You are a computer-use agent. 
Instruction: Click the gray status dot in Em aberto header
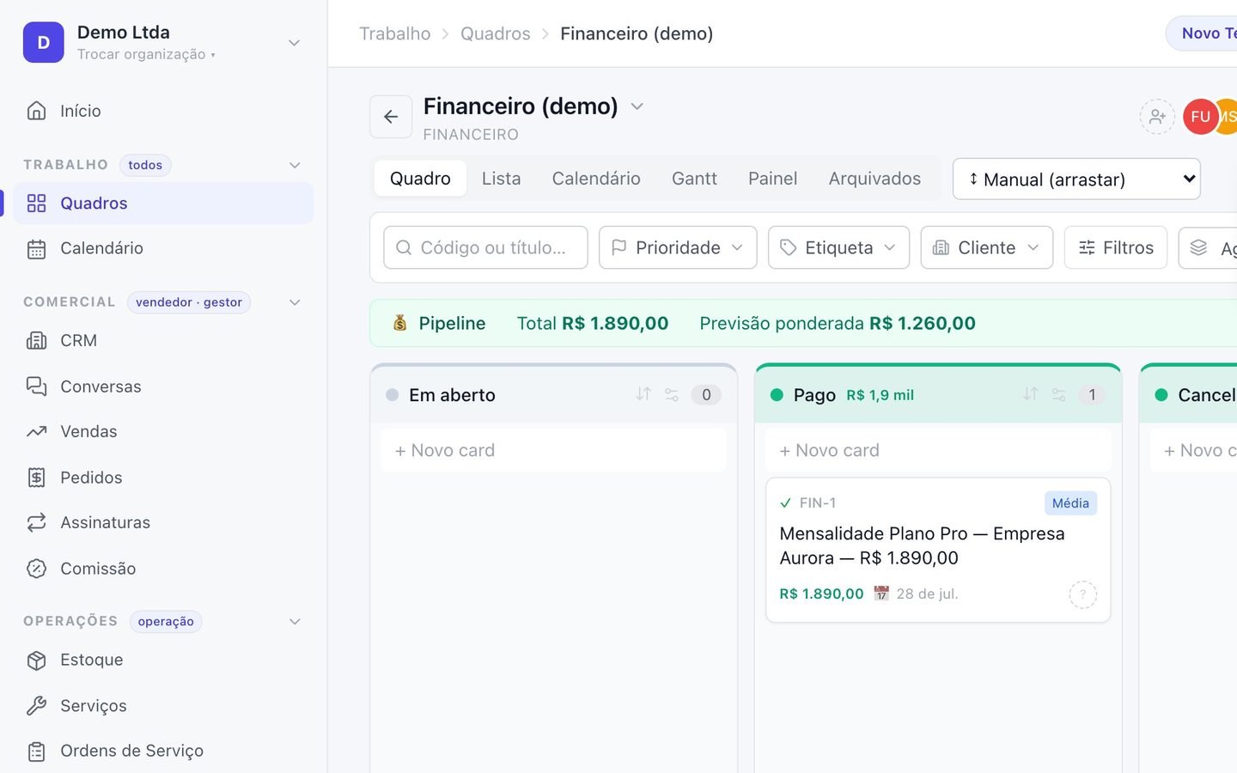point(392,395)
